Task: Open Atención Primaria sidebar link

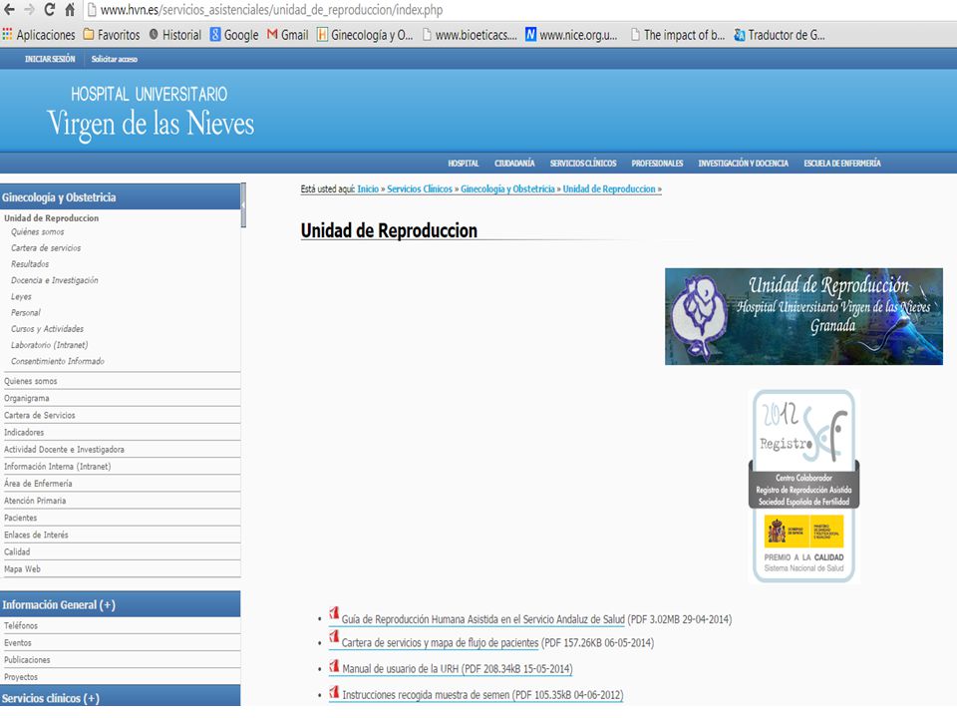Action: click(35, 501)
